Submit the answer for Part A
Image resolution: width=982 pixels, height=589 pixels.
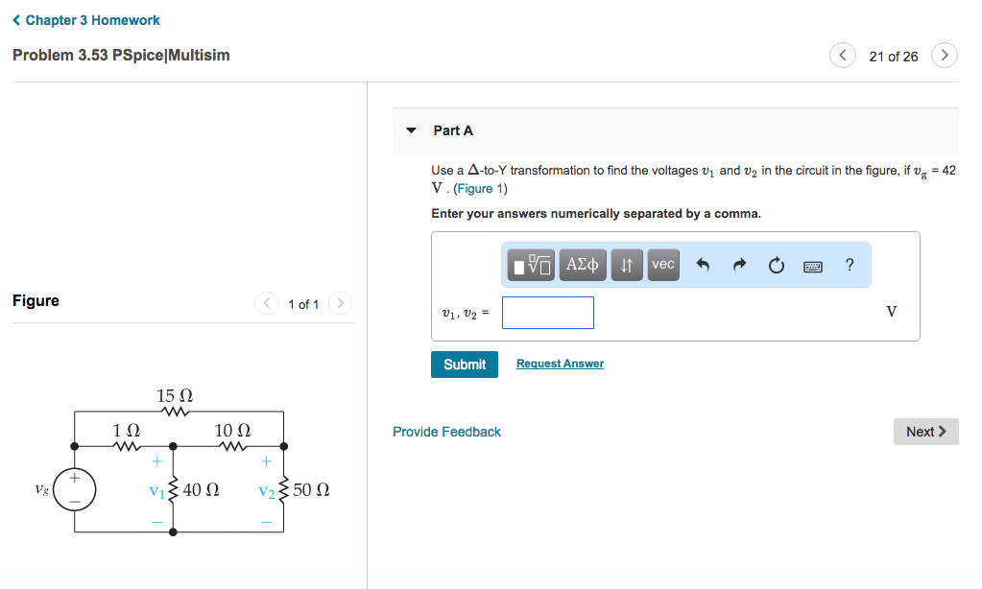click(465, 365)
